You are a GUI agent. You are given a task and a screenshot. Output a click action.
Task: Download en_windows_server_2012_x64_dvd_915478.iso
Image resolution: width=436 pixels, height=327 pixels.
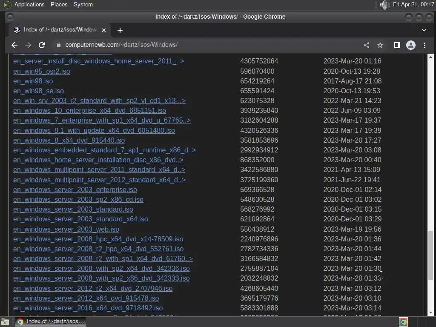tap(86, 298)
